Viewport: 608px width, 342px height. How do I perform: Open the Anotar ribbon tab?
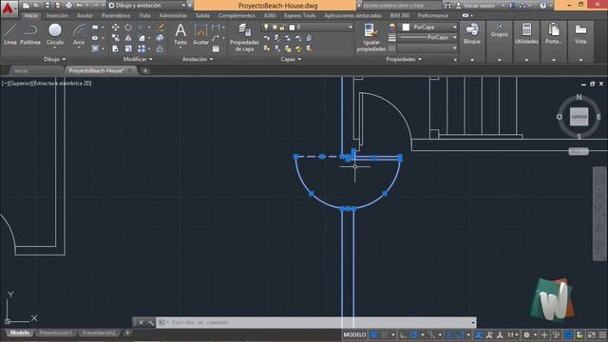pos(85,15)
